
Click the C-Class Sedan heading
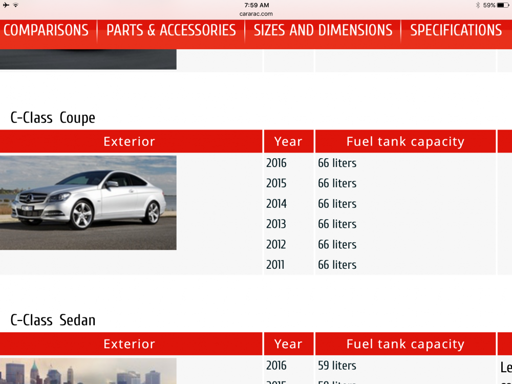tap(53, 320)
